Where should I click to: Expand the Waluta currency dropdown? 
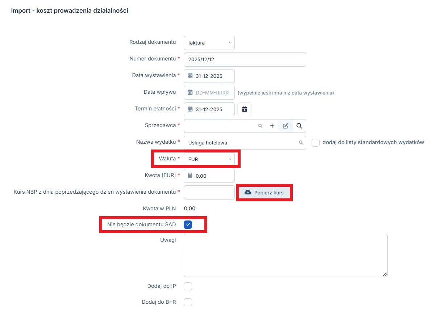[x=209, y=159]
